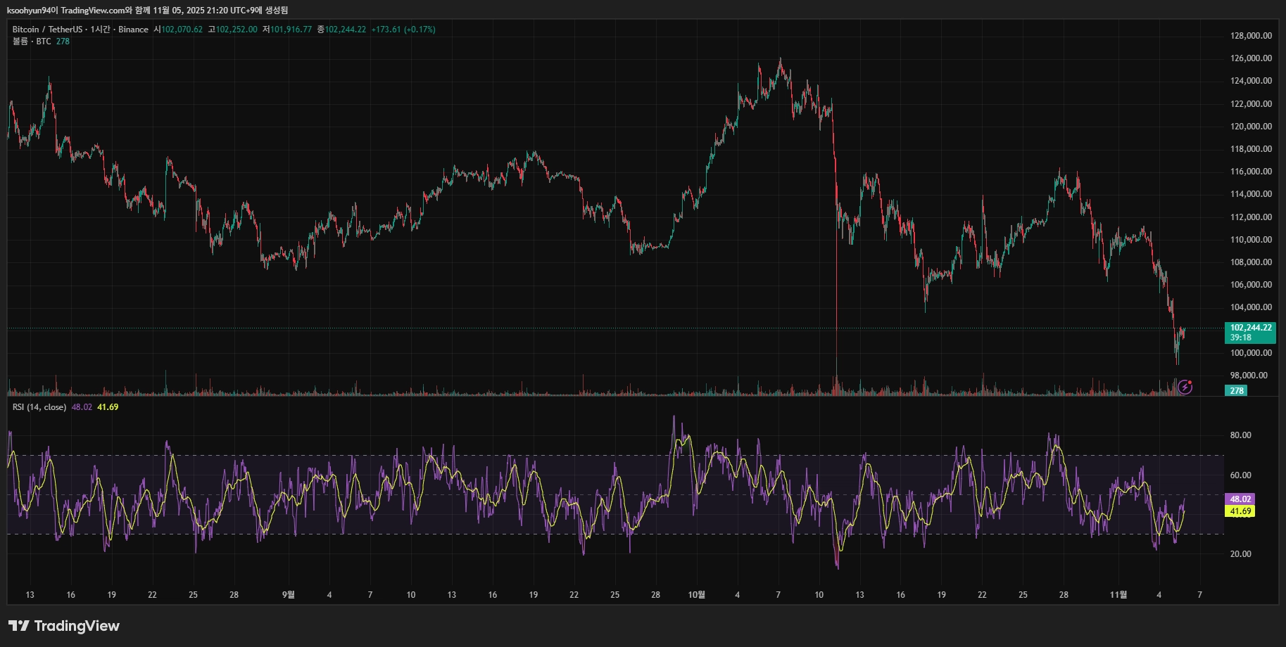
Task: Click the +173.61 (+0.17%) change value
Action: (x=403, y=30)
